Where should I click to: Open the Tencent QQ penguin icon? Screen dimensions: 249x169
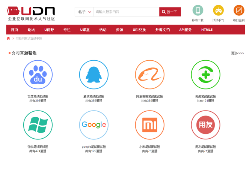pos(94,75)
